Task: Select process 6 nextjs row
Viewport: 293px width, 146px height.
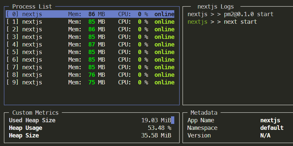Action: [90, 60]
